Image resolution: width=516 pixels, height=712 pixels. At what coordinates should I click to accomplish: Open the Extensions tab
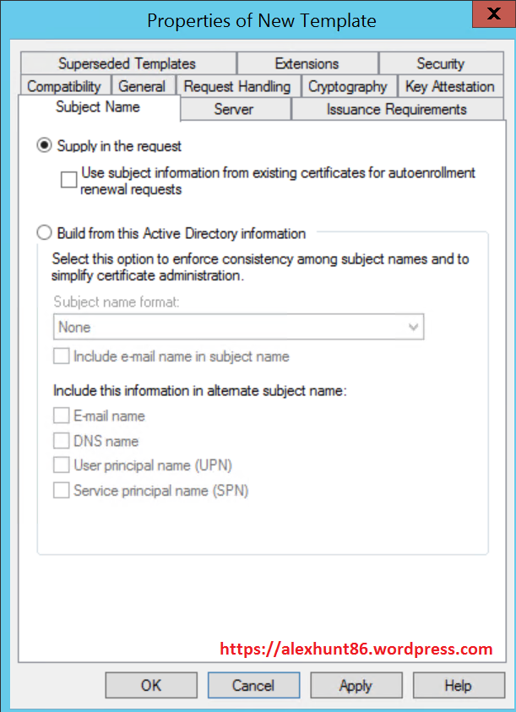[307, 63]
